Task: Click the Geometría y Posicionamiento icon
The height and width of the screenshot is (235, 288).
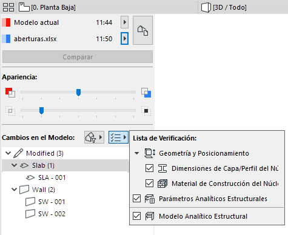Action: coord(150,153)
